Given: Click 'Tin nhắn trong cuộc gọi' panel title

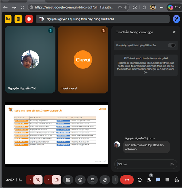Looking at the screenshot, I should [x=134, y=32].
